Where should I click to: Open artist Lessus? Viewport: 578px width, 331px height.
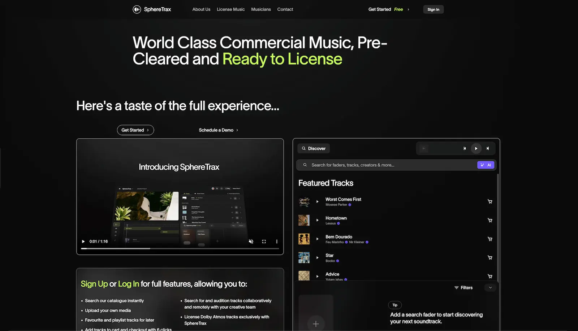(x=331, y=223)
